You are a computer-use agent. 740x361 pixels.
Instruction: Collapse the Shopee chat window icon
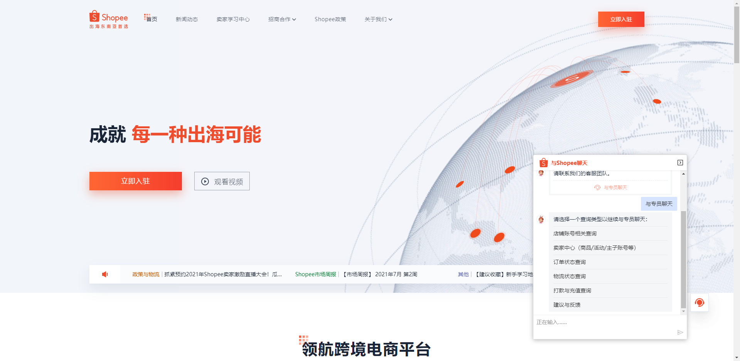point(680,163)
